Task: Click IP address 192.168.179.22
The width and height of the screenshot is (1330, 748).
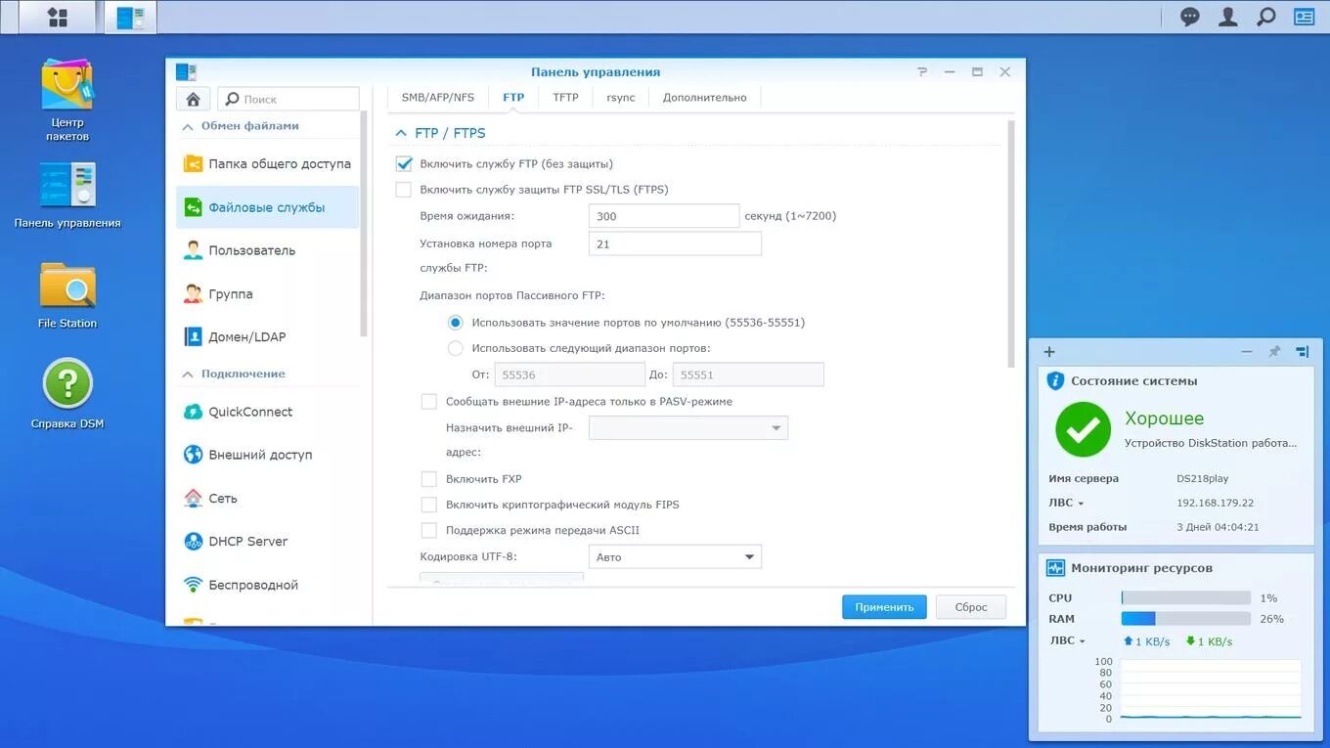Action: tap(1215, 503)
